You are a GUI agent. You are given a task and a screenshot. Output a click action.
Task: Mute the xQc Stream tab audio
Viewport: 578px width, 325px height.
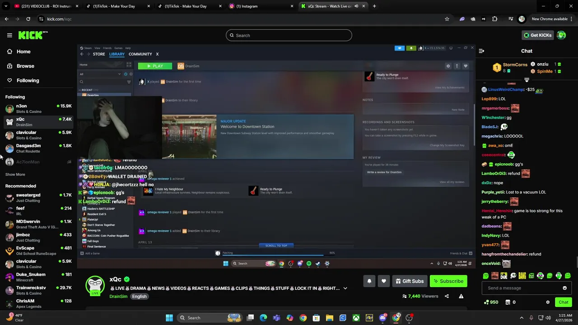pyautogui.click(x=356, y=6)
